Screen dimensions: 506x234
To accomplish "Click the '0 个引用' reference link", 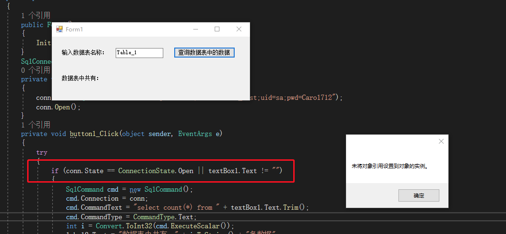I will pos(36,70).
